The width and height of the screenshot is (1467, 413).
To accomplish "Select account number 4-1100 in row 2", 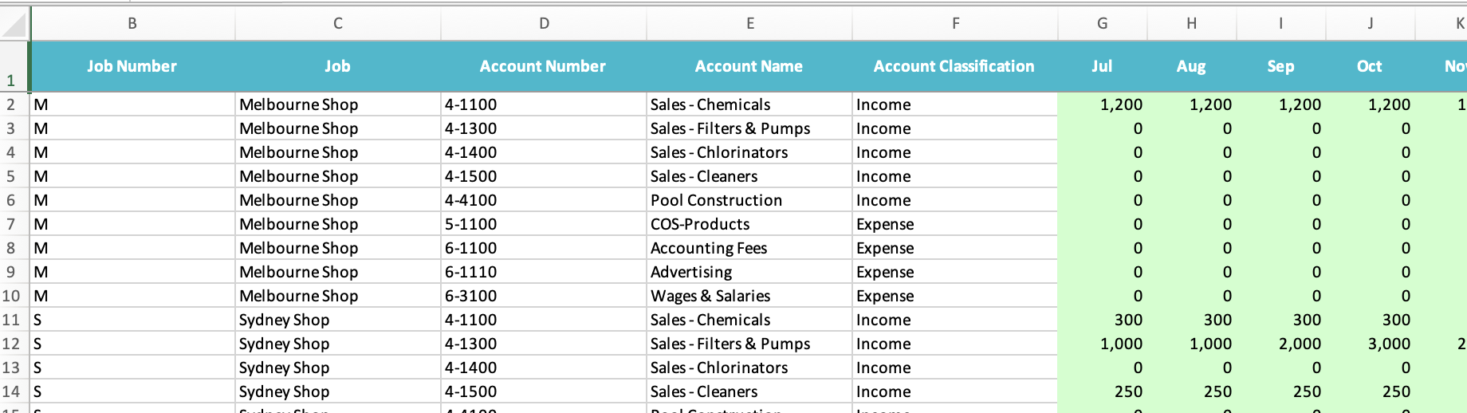I will tap(544, 104).
